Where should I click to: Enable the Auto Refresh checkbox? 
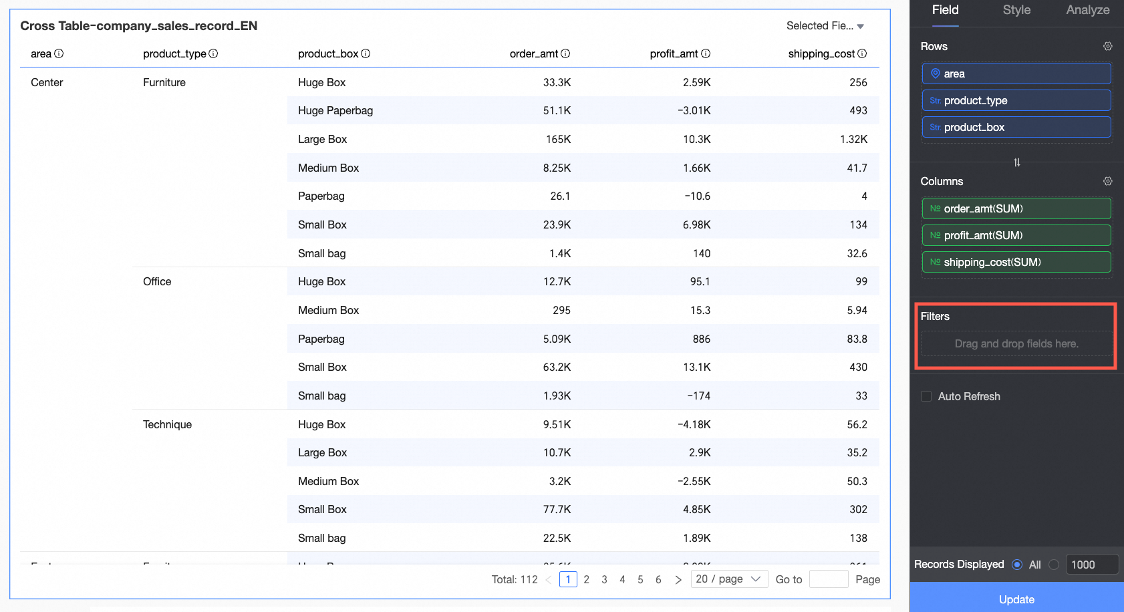click(x=926, y=396)
